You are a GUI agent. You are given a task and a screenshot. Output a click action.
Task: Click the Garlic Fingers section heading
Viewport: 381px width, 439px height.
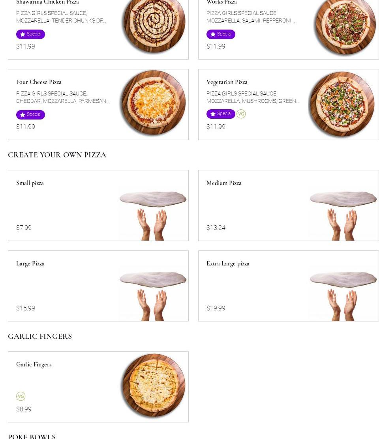pos(40,336)
